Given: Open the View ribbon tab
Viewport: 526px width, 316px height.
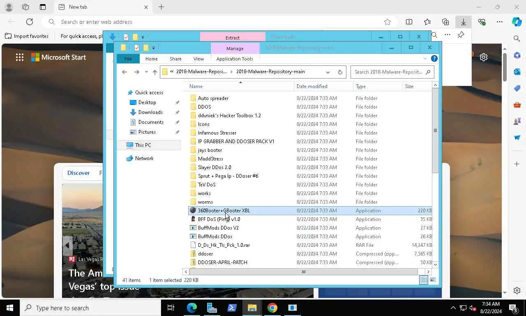Looking at the screenshot, I should [198, 59].
